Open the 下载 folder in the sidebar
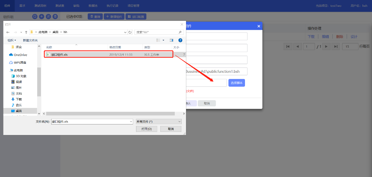The height and width of the screenshot is (177, 372). click(x=19, y=99)
